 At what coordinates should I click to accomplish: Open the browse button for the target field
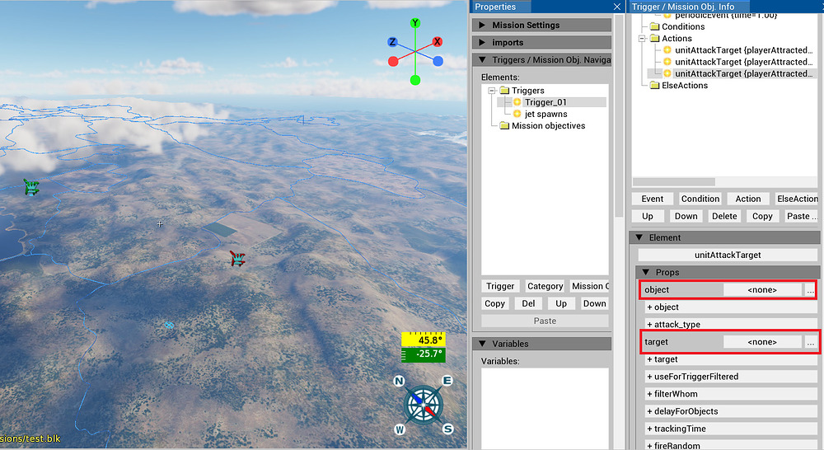click(x=811, y=342)
